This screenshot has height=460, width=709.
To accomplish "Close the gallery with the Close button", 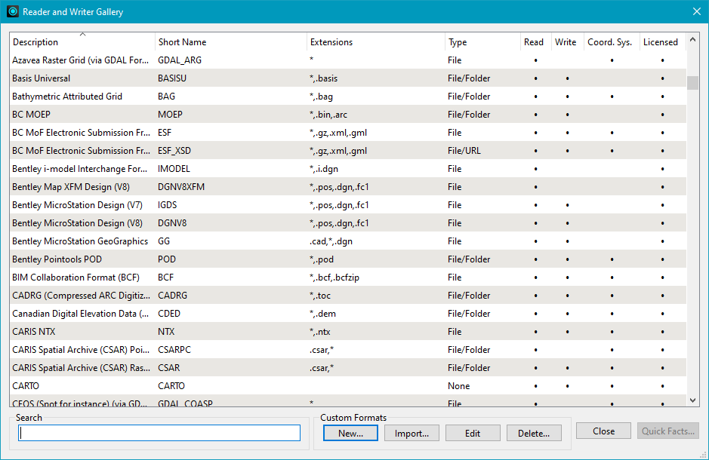I will [x=603, y=431].
